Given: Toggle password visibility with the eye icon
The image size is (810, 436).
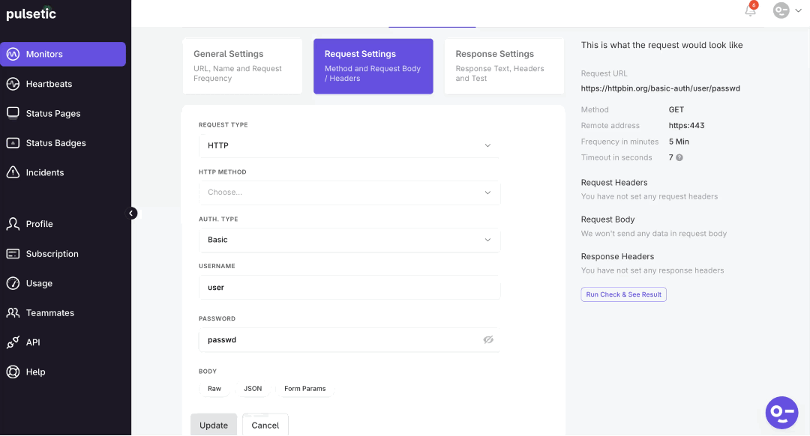Looking at the screenshot, I should pyautogui.click(x=488, y=339).
